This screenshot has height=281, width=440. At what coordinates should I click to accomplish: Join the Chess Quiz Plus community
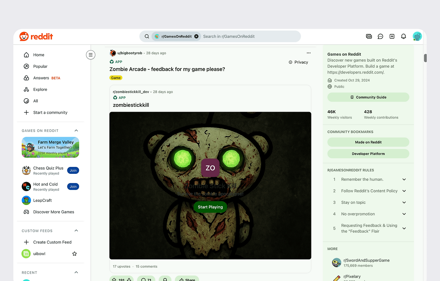click(x=73, y=170)
